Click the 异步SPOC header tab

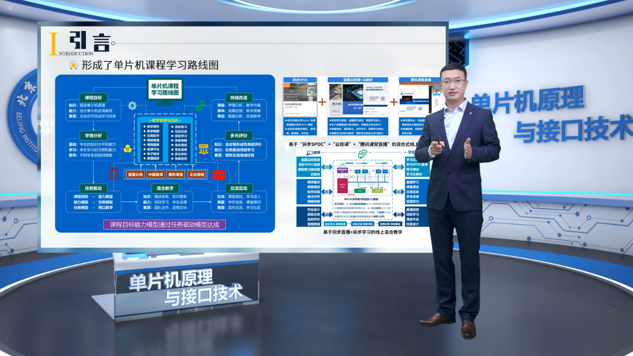[x=300, y=80]
